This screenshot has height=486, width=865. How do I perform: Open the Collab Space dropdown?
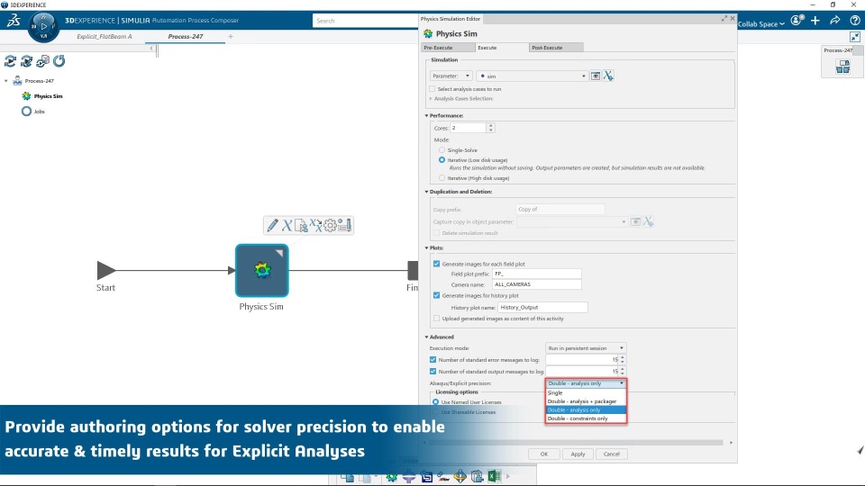coord(761,23)
